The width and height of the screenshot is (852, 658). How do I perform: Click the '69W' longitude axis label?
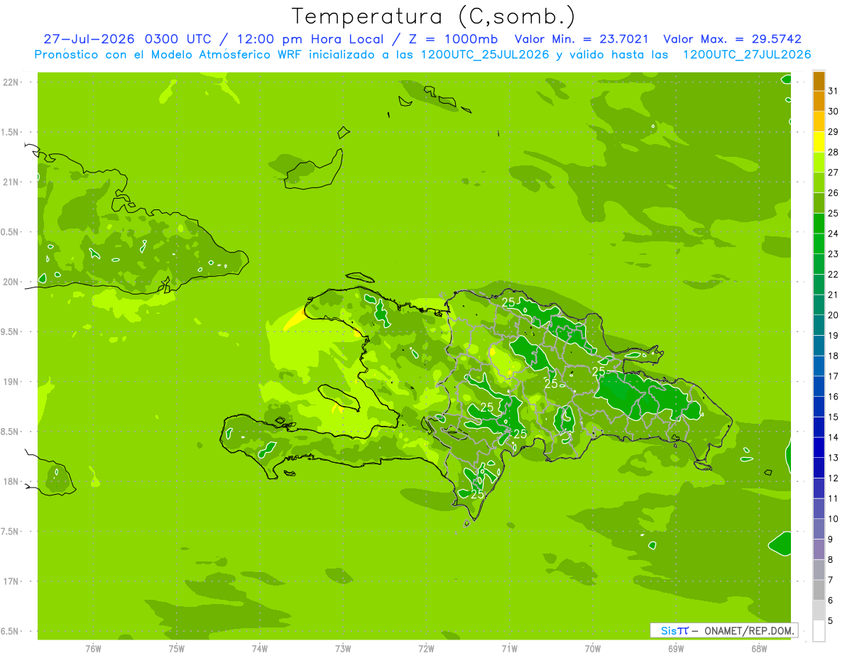tap(676, 649)
